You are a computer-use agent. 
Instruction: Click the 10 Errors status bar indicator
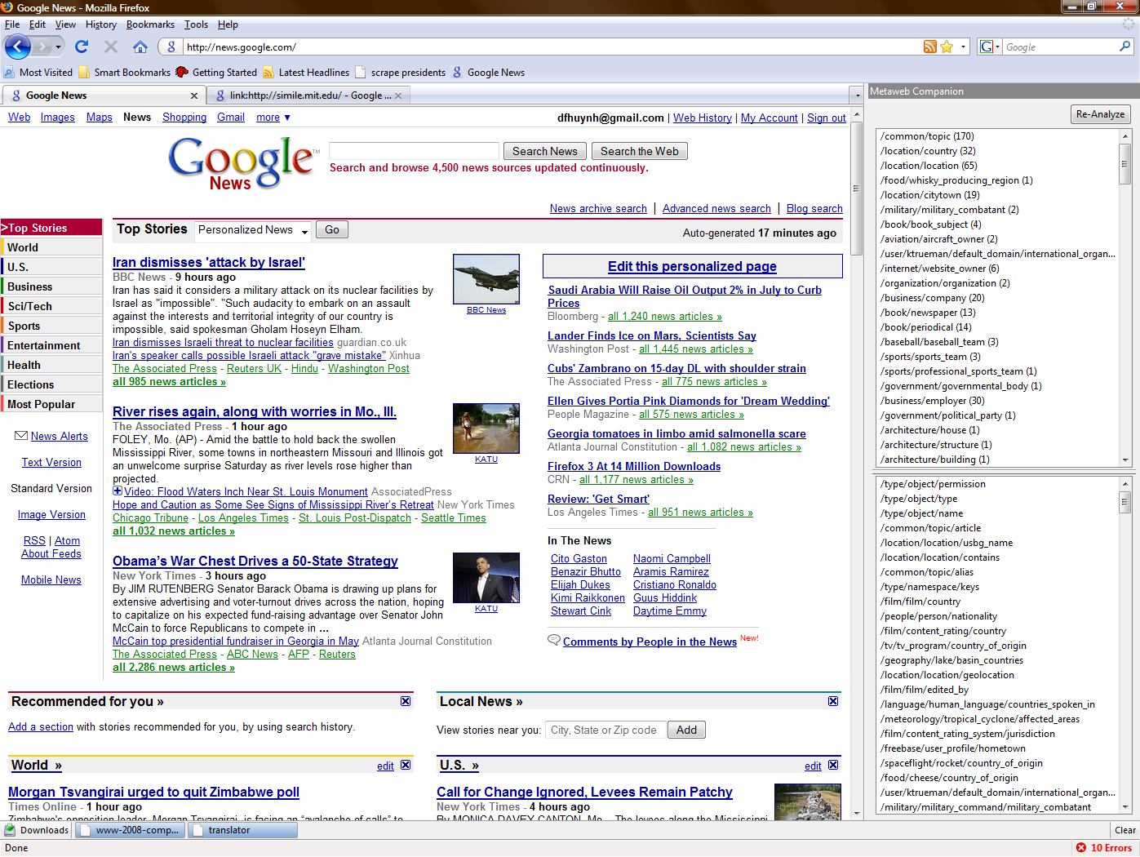pos(1104,848)
